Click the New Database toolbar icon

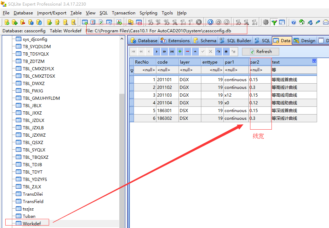pos(7,22)
